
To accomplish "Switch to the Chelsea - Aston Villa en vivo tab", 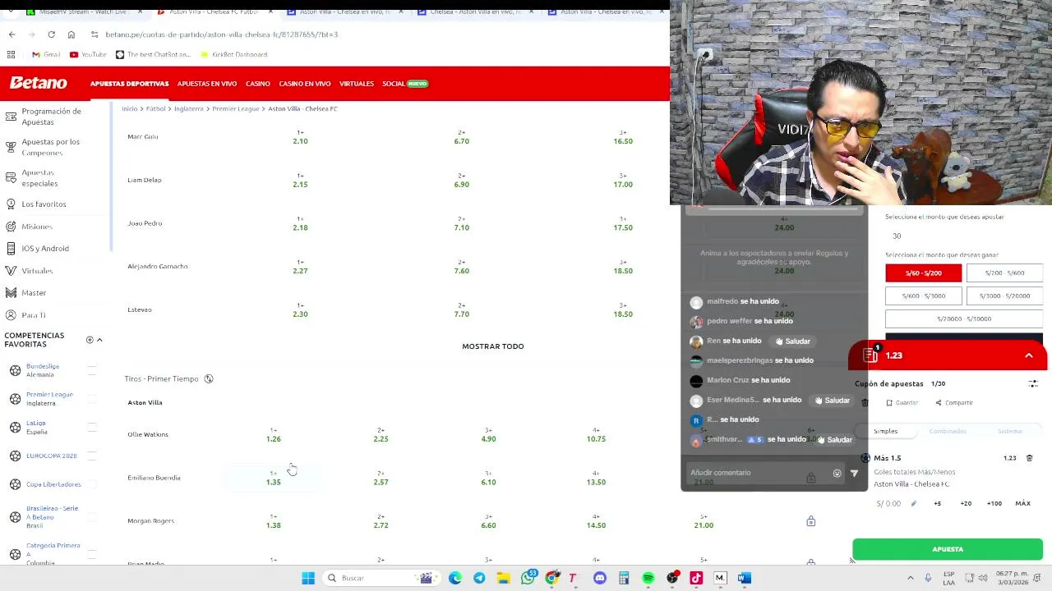I will coord(474,11).
